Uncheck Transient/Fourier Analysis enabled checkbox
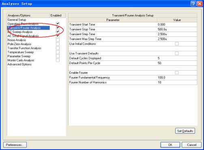 point(58,28)
